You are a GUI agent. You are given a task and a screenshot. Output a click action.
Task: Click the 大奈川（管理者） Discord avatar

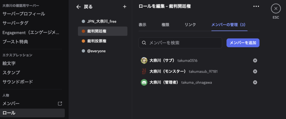click(x=144, y=82)
